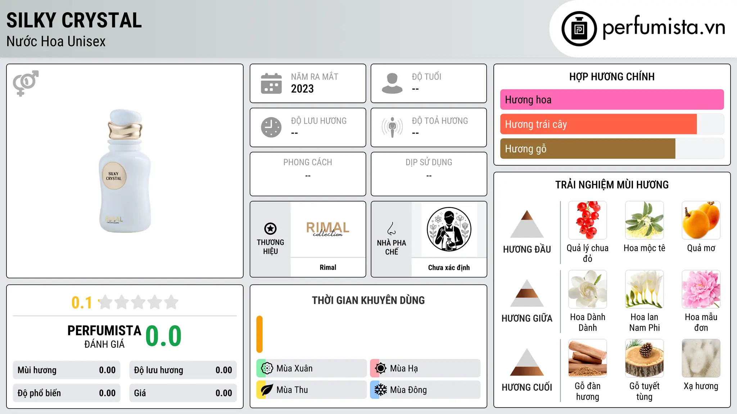The image size is (737, 414).
Task: Click the Mùi hương 0.00 score box
Action: [x=67, y=370]
